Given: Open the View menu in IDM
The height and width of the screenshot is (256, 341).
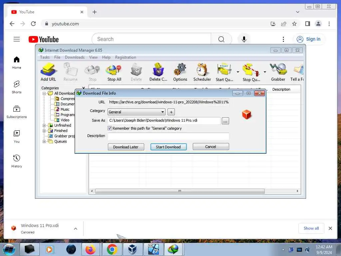Looking at the screenshot, I should point(93,57).
